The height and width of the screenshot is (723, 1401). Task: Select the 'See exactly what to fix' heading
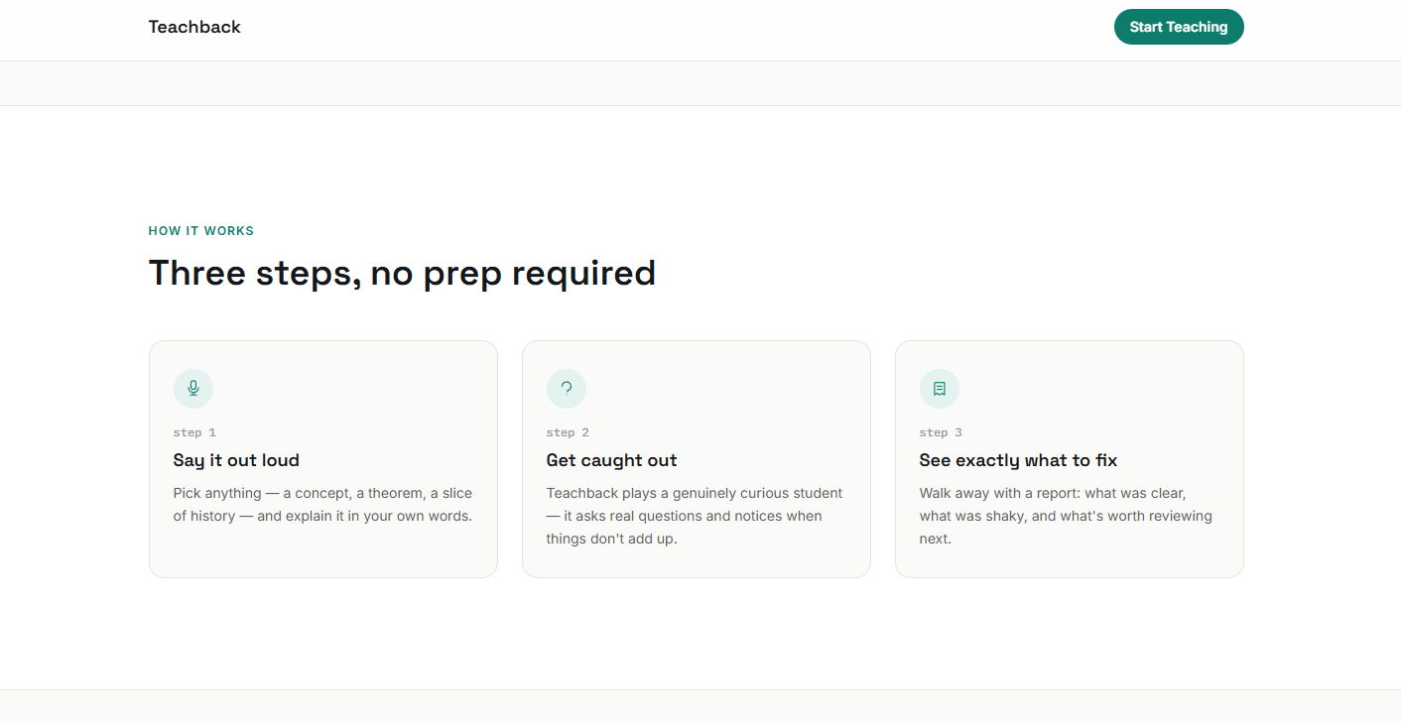coord(1018,460)
